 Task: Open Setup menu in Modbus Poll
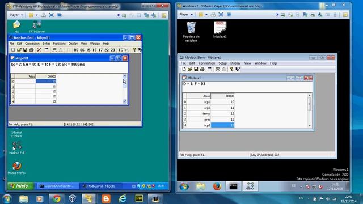click(x=47, y=44)
